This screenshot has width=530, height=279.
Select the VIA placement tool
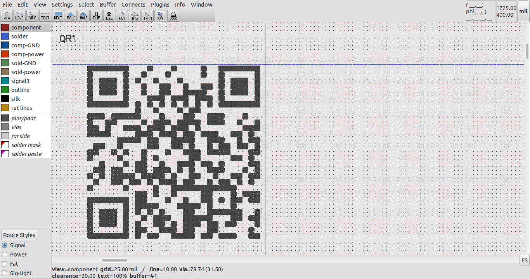(x=7, y=16)
